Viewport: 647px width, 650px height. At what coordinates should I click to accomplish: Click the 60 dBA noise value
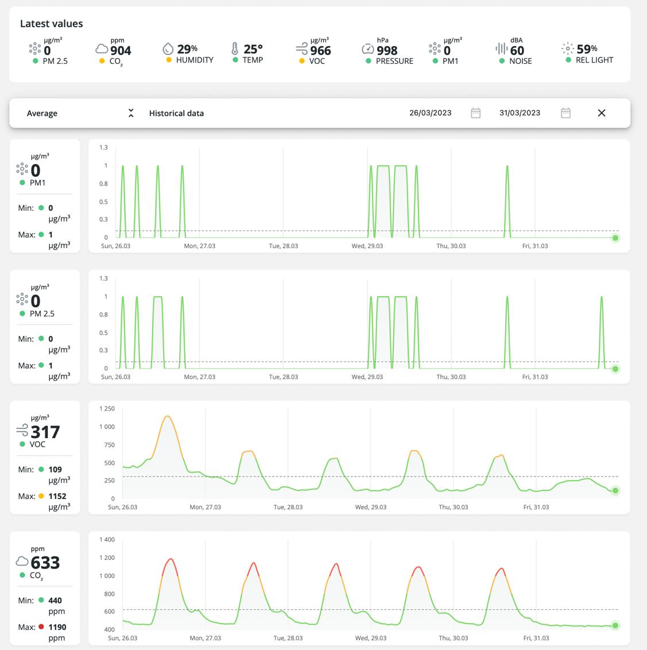(x=517, y=50)
